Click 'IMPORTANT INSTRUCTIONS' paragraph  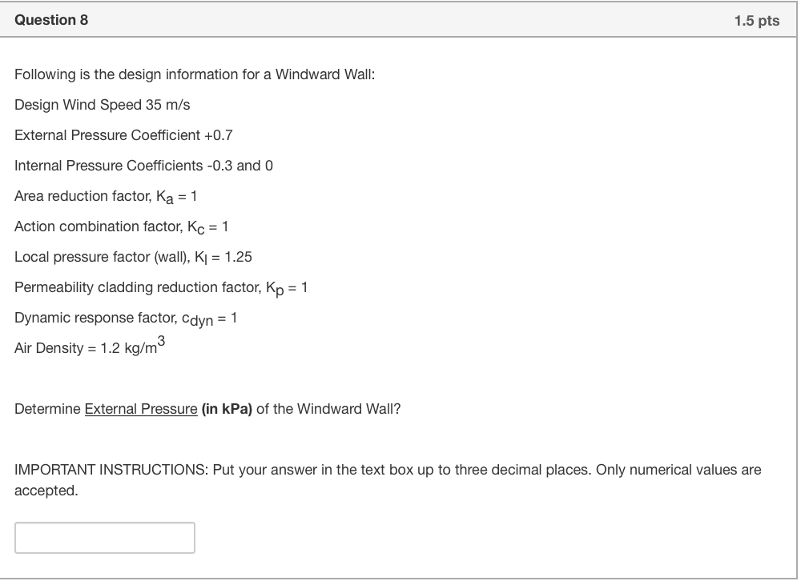click(388, 480)
